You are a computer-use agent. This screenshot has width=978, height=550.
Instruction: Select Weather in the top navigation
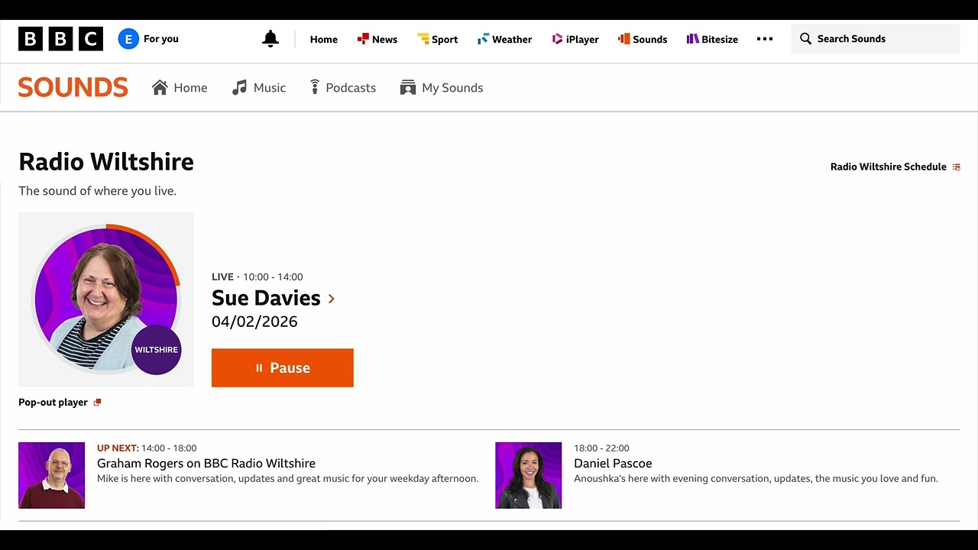(x=504, y=39)
